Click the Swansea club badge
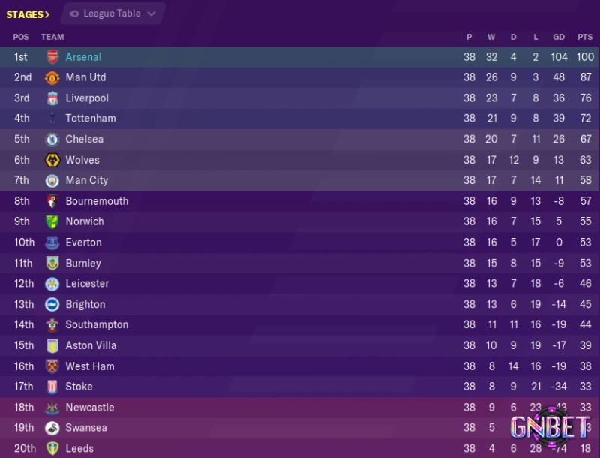Screen dimensions: 600x458 pos(52,428)
